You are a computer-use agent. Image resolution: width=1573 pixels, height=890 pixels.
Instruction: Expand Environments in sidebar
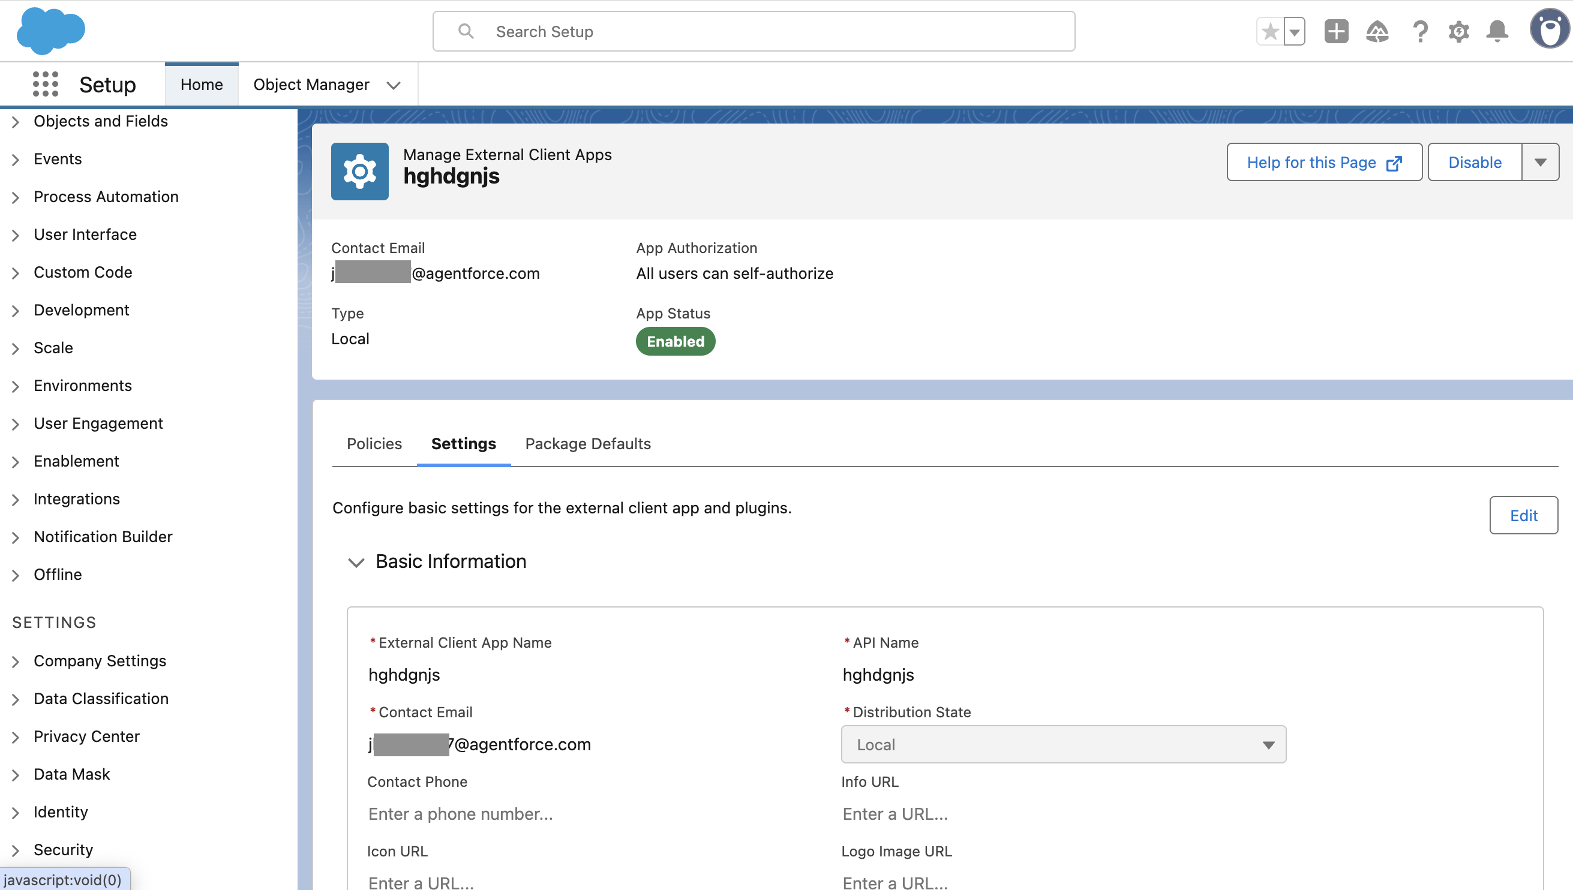click(16, 386)
